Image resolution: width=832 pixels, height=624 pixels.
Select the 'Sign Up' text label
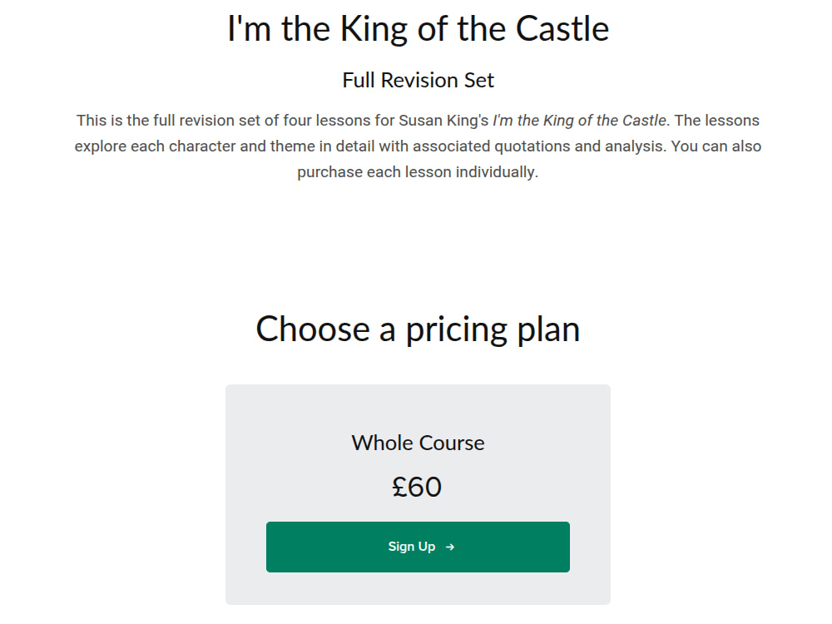tap(412, 547)
